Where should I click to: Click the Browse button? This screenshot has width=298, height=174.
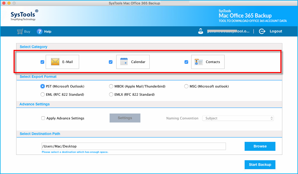pos(260,146)
